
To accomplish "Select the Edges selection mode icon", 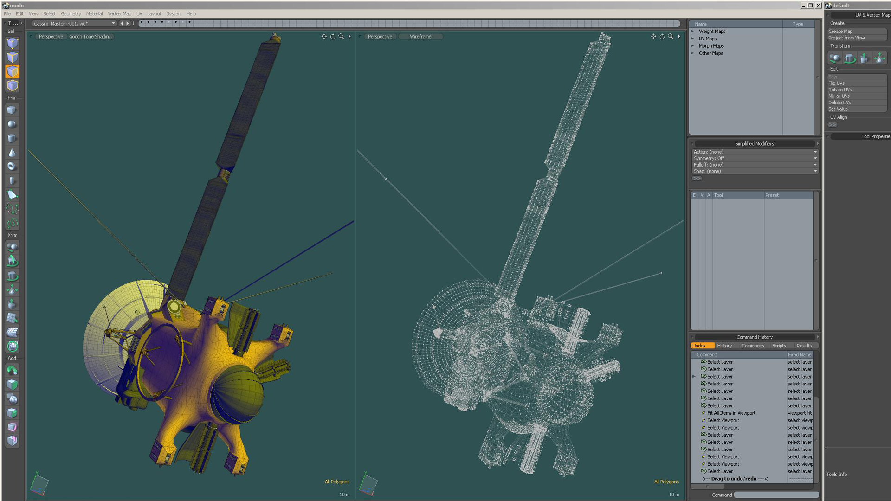I will click(x=13, y=58).
